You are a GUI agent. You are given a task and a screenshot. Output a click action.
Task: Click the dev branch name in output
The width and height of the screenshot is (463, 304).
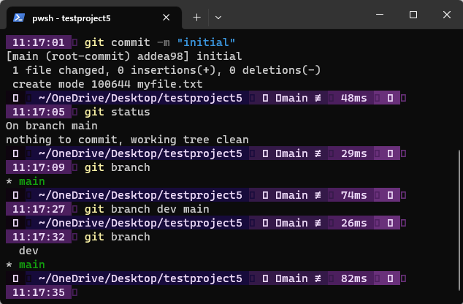click(x=28, y=251)
